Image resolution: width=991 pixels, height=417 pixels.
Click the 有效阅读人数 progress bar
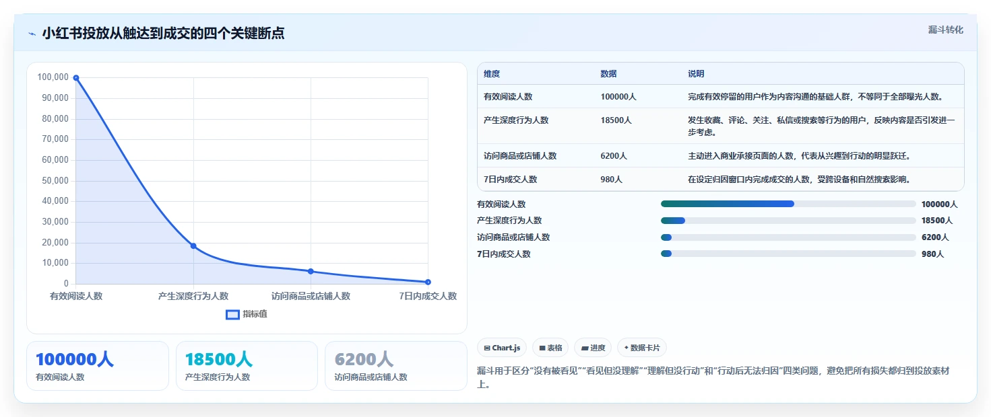pyautogui.click(x=788, y=204)
